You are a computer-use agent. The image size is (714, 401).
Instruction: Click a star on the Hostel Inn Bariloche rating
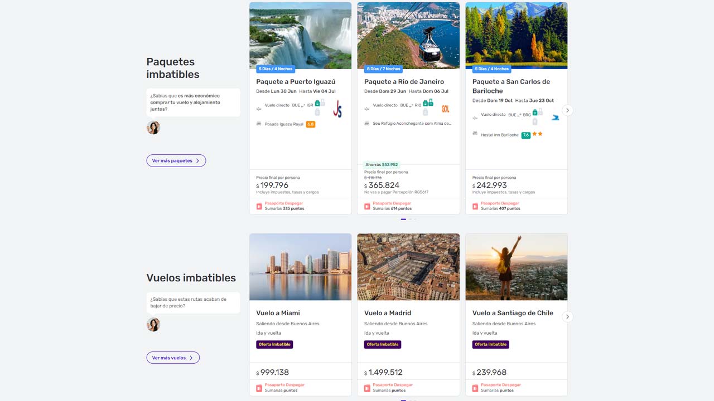tap(535, 134)
